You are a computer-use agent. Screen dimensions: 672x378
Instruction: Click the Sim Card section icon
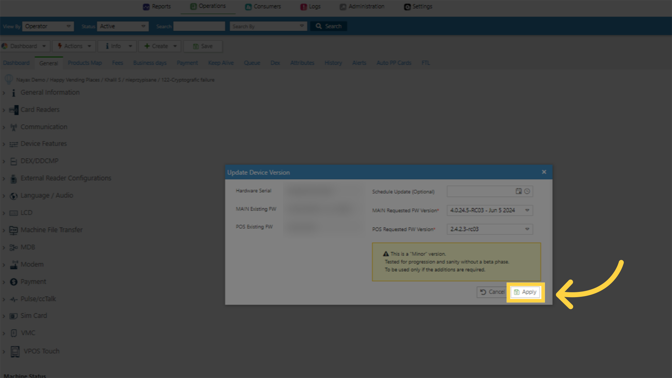pyautogui.click(x=14, y=316)
